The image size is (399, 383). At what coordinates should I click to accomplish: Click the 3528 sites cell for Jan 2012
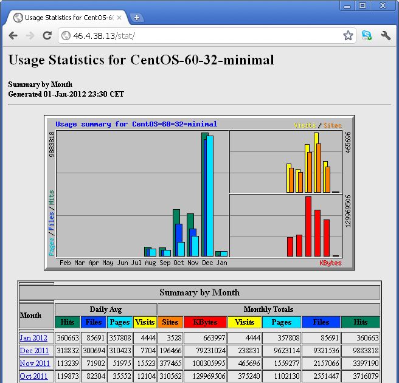170,338
